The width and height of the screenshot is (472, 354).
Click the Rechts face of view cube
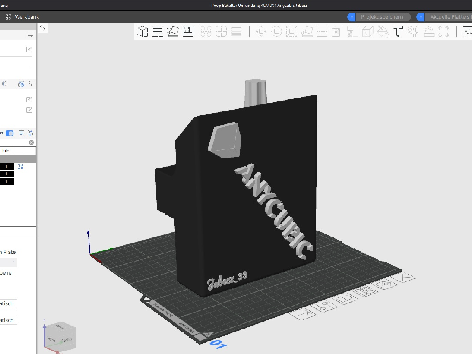click(67, 340)
